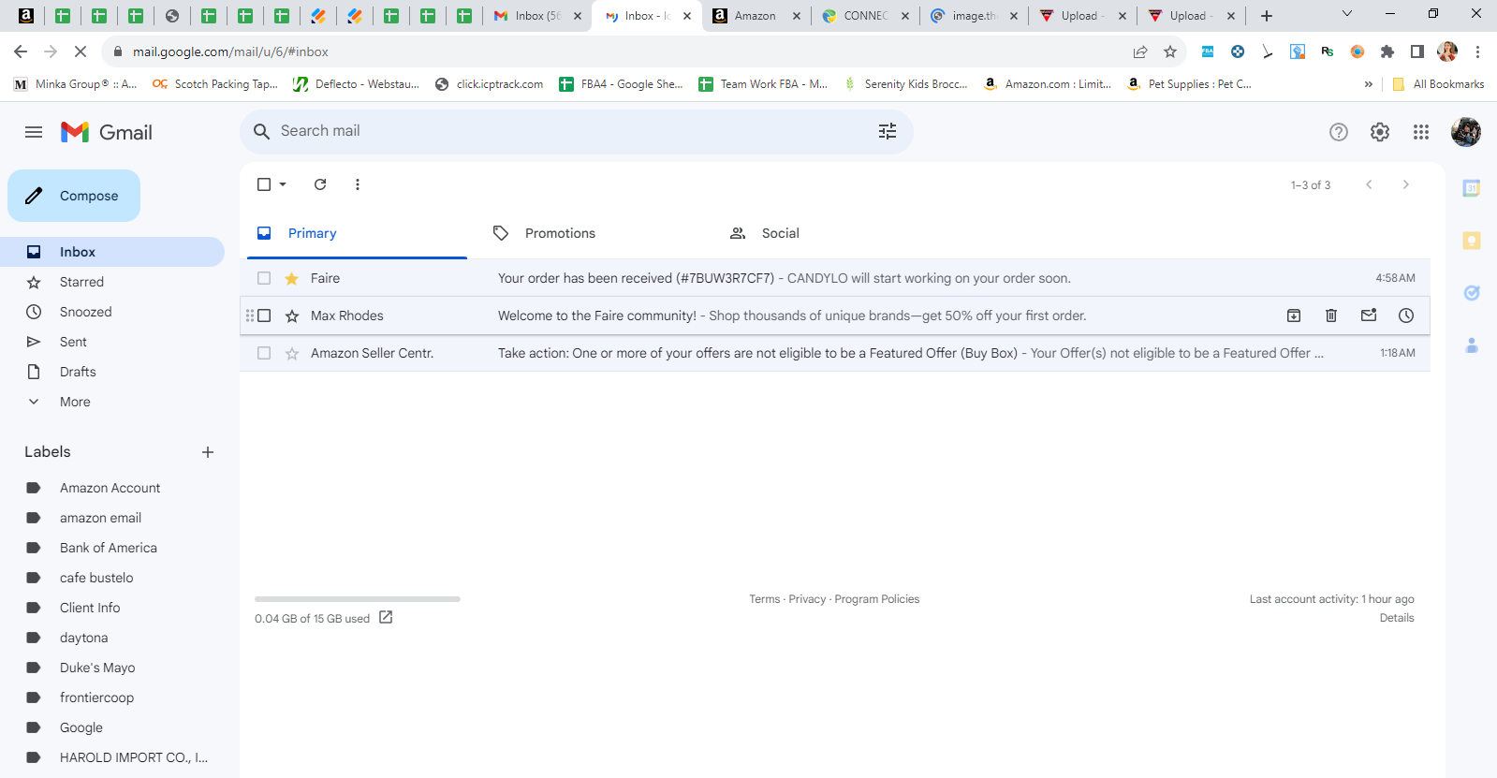Image resolution: width=1497 pixels, height=778 pixels.
Task: Open storage management link icon
Action: point(386,618)
